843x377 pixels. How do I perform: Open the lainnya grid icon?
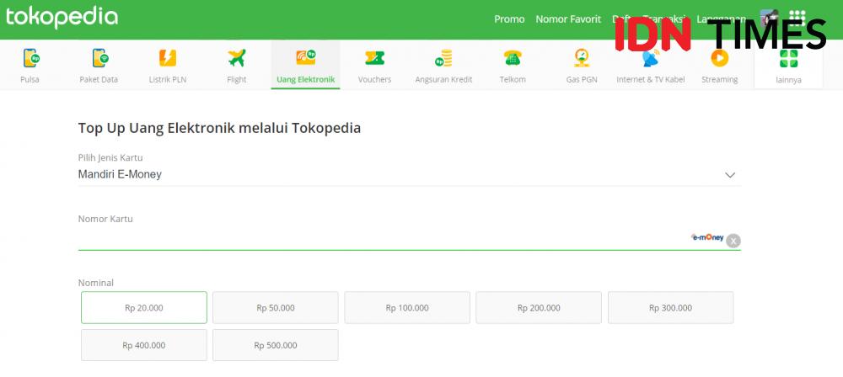click(x=788, y=58)
